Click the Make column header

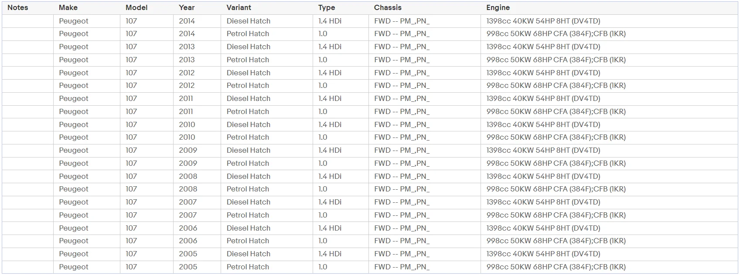pyautogui.click(x=68, y=7)
